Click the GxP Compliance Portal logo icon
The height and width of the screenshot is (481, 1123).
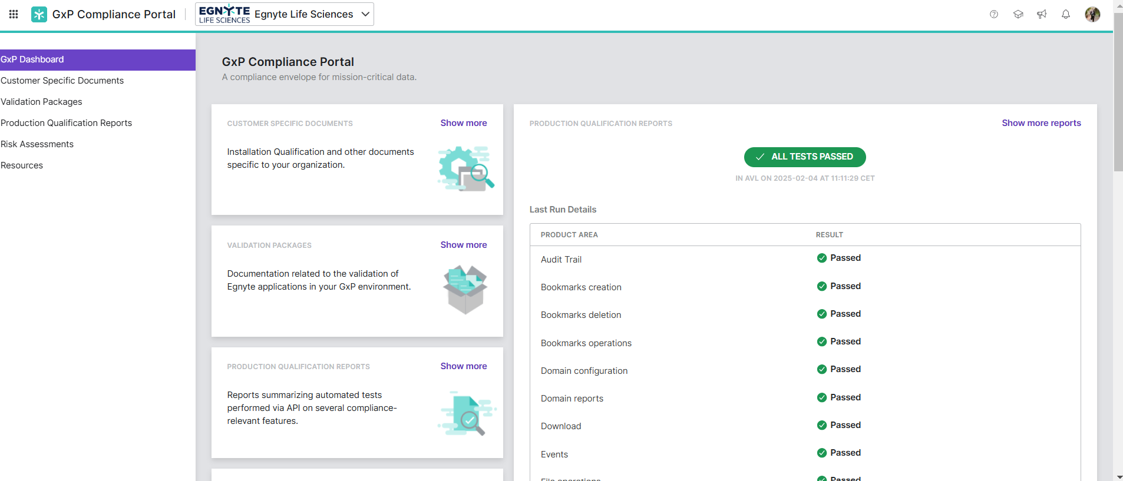(x=39, y=14)
